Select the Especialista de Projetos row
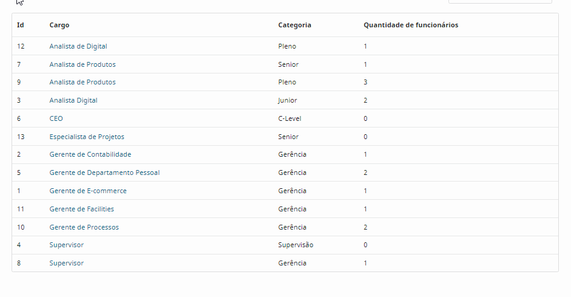Screen dimensions: 571x297 coord(87,137)
